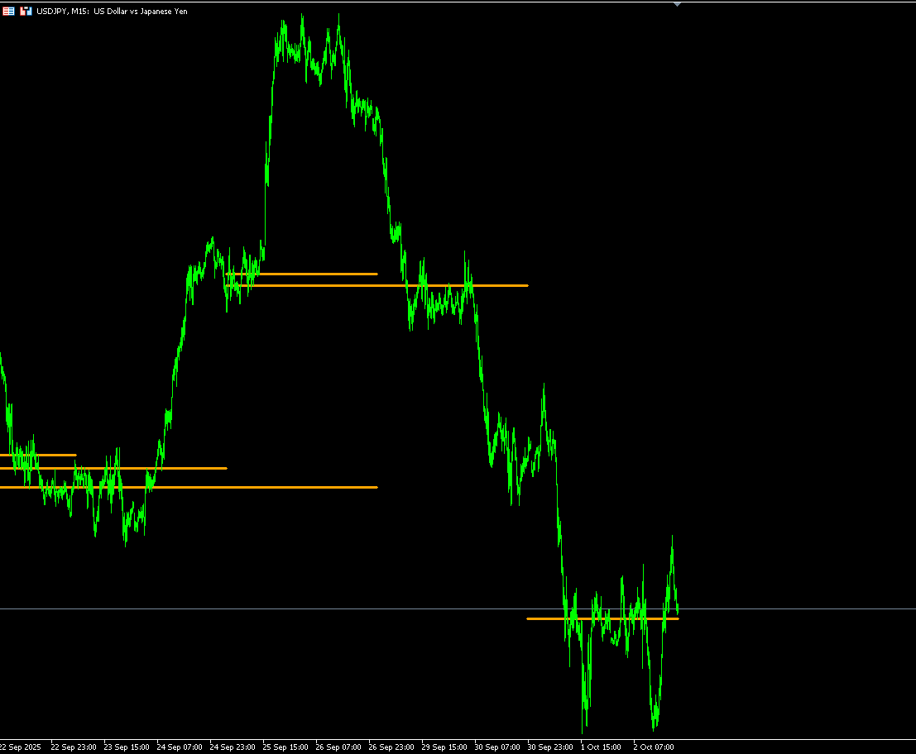
Task: Select the longest lower-left orange line
Action: [x=189, y=487]
